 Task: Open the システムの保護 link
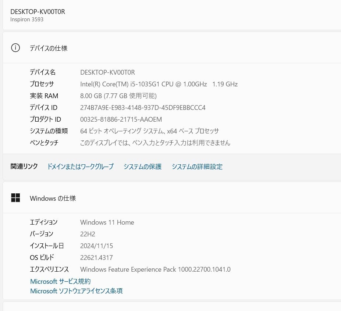pos(142,167)
